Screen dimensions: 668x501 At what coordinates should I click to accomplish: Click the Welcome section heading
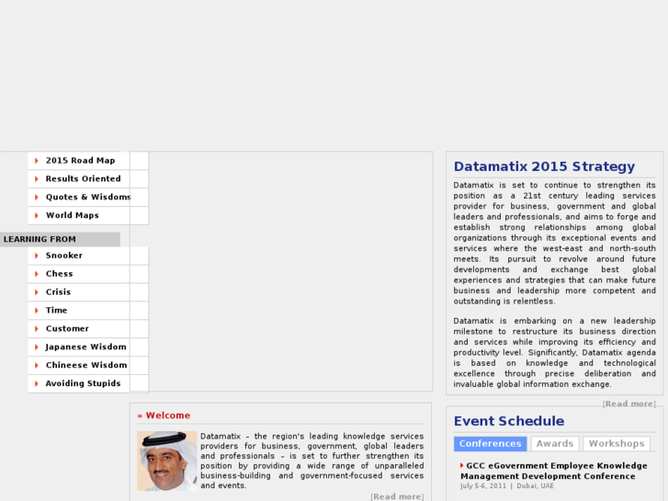point(164,416)
